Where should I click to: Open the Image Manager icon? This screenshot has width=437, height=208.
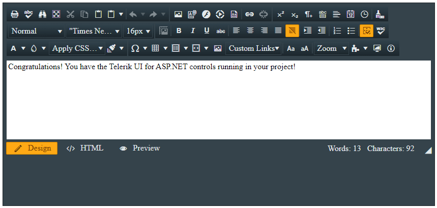tap(178, 14)
